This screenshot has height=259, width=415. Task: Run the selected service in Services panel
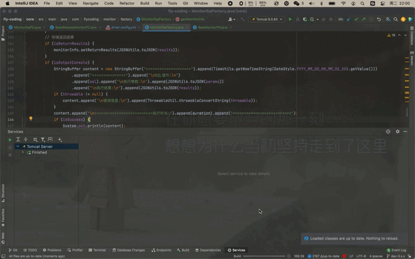[x=10, y=140]
